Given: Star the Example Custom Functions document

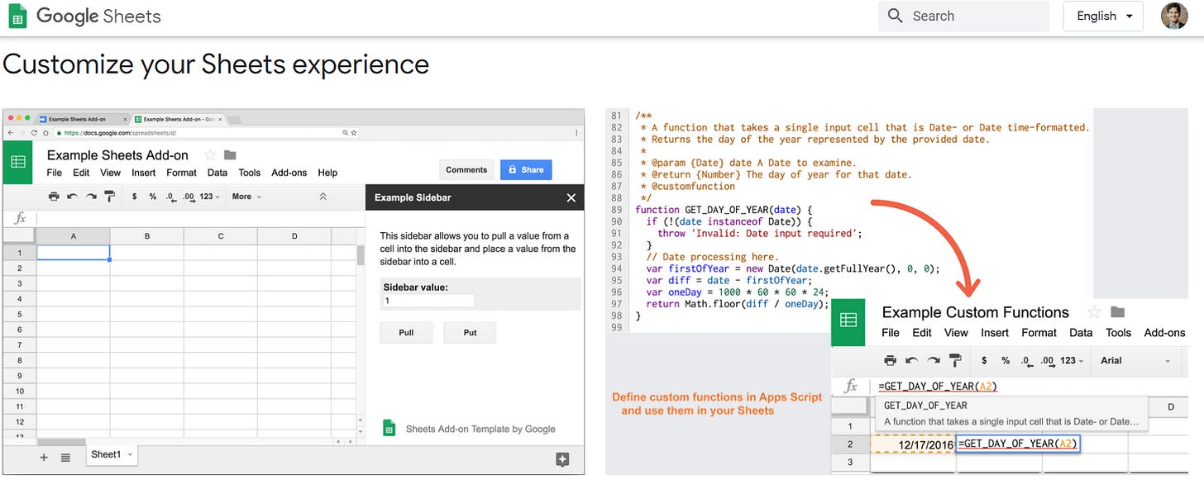Looking at the screenshot, I should pyautogui.click(x=1094, y=311).
